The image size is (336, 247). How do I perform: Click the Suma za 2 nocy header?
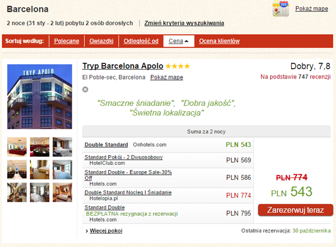pos(206,131)
